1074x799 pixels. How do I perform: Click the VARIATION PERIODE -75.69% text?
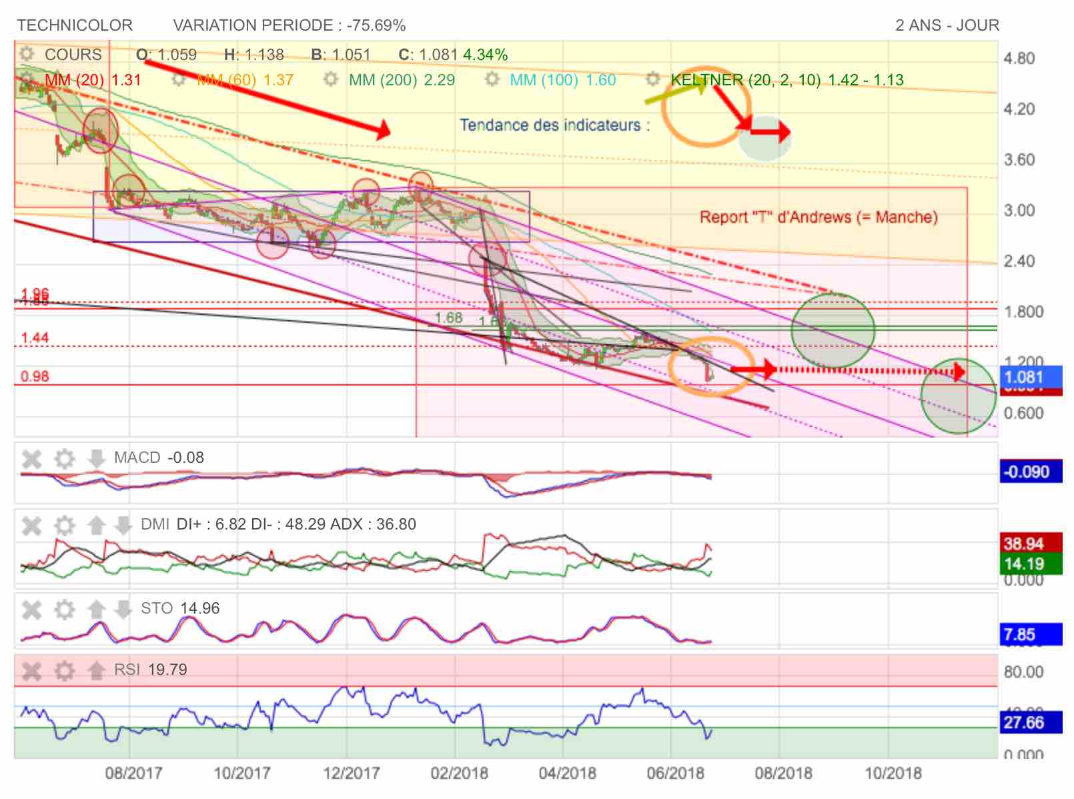pyautogui.click(x=290, y=25)
